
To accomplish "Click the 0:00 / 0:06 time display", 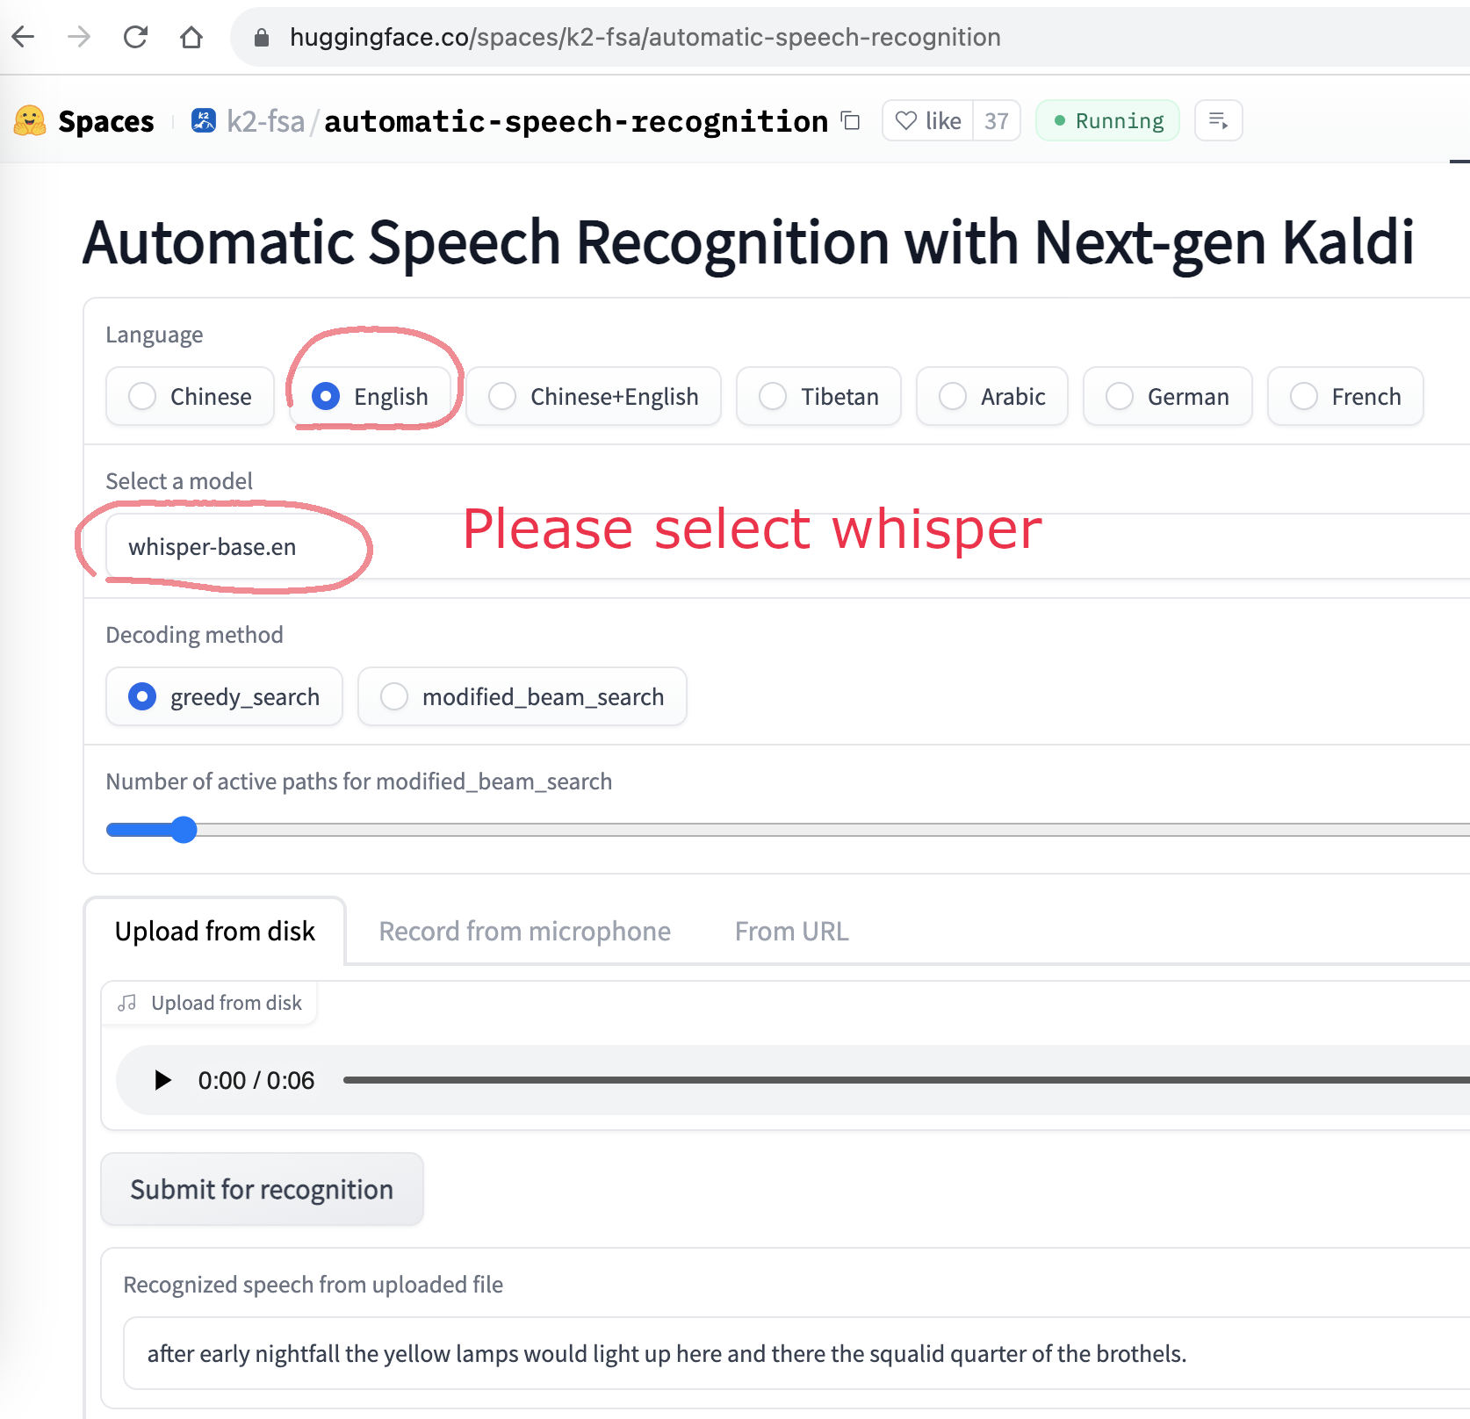I will pyautogui.click(x=256, y=1080).
